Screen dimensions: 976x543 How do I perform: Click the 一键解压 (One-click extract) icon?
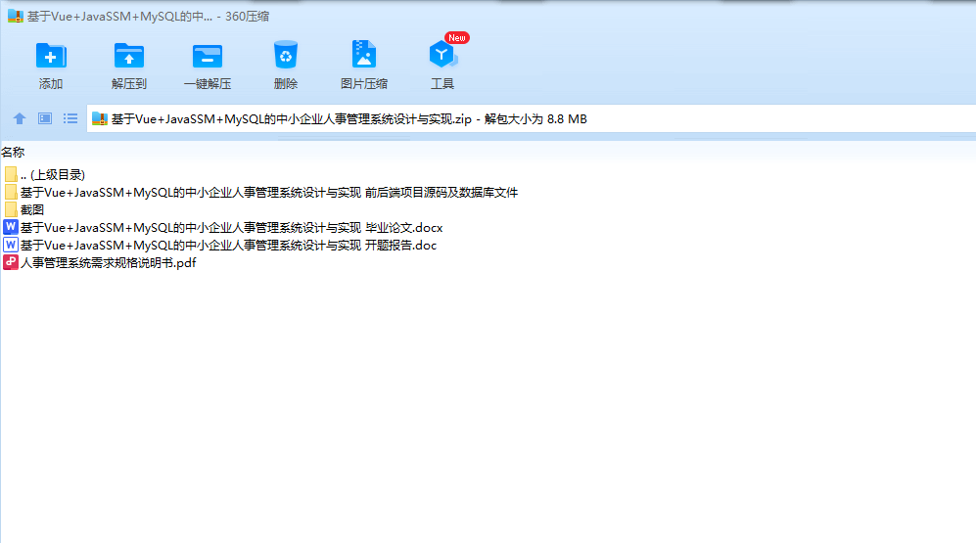tap(208, 56)
